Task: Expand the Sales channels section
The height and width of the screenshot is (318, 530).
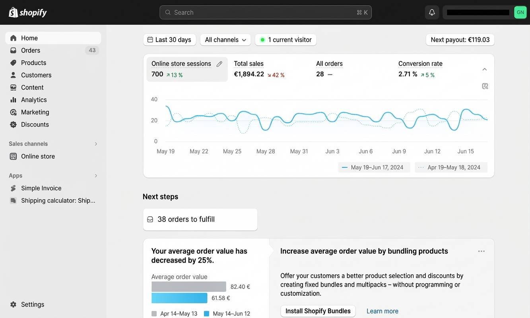Action: [95, 143]
